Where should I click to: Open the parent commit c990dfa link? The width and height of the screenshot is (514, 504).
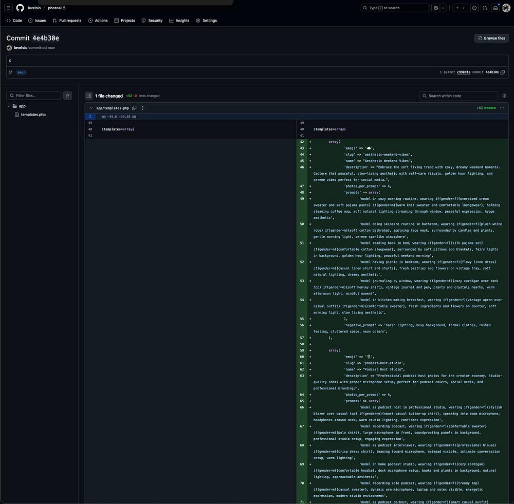pyautogui.click(x=463, y=72)
